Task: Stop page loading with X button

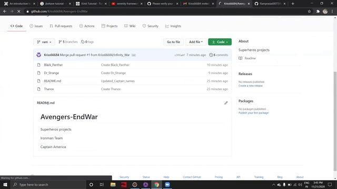Action: coord(19,12)
